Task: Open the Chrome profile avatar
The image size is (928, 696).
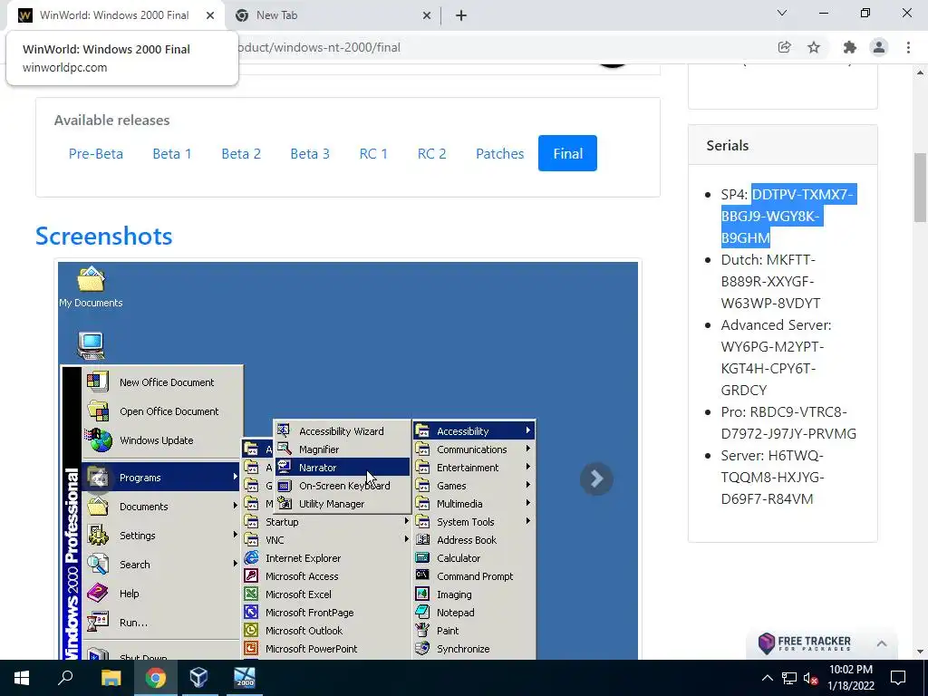Action: [879, 47]
